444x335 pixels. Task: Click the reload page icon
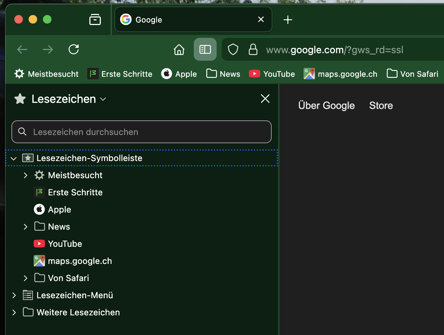pyautogui.click(x=74, y=49)
